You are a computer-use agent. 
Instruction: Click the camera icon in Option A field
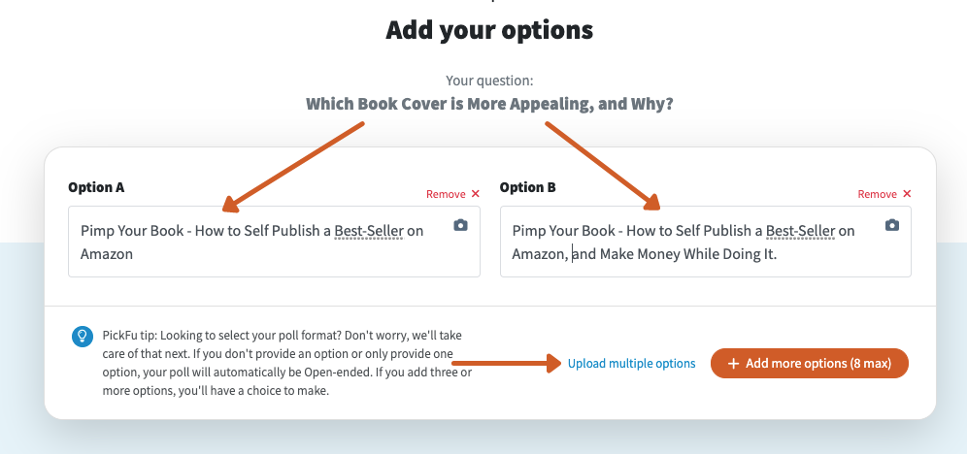[x=460, y=225]
